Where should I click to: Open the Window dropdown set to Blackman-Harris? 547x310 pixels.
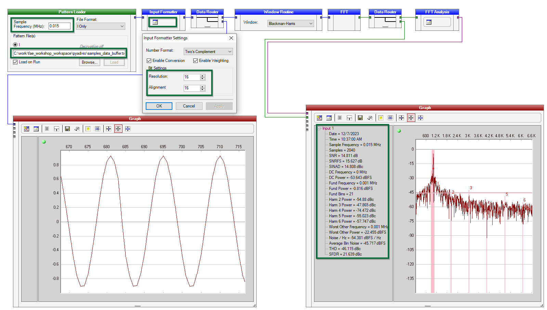point(290,24)
